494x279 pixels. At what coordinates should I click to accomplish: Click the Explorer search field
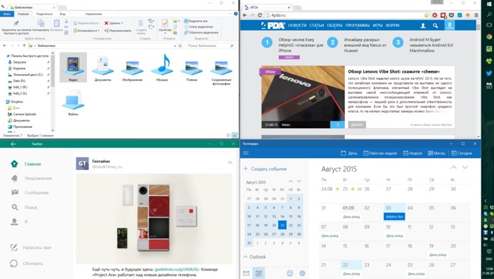pyautogui.click(x=211, y=46)
